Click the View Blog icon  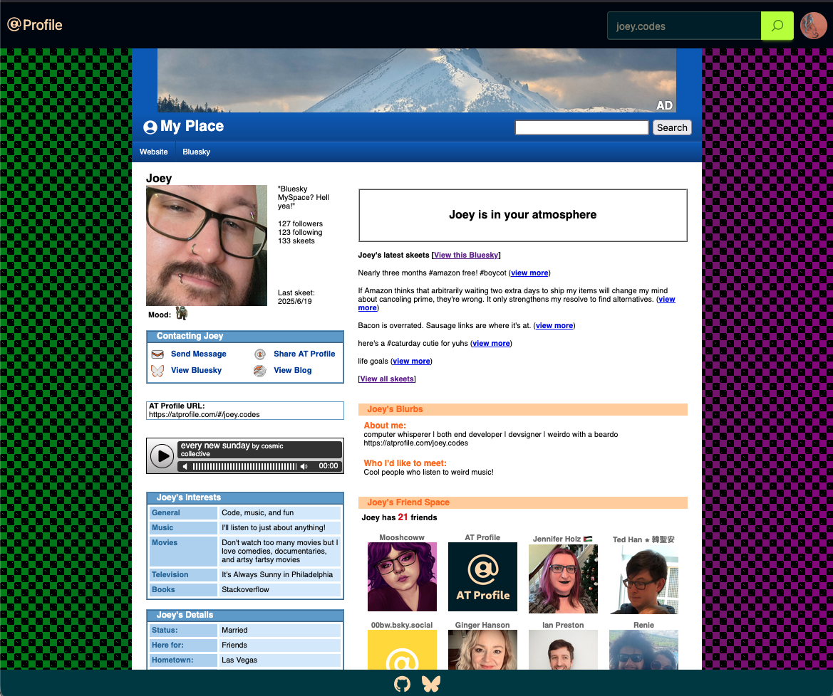[260, 371]
